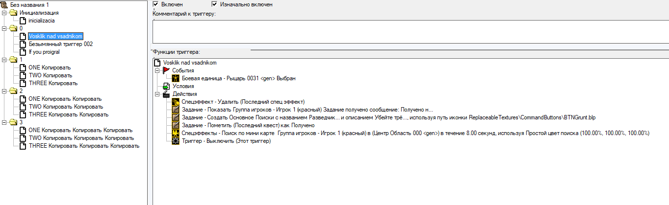The image size is (669, 205).
Task: Click the document icon of Безымянный триггер 002
Action: point(23,44)
